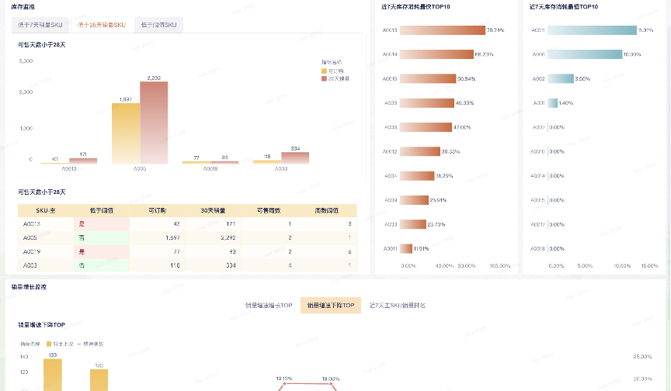Switch to the 低于7天销量SKU tab

[x=40, y=25]
